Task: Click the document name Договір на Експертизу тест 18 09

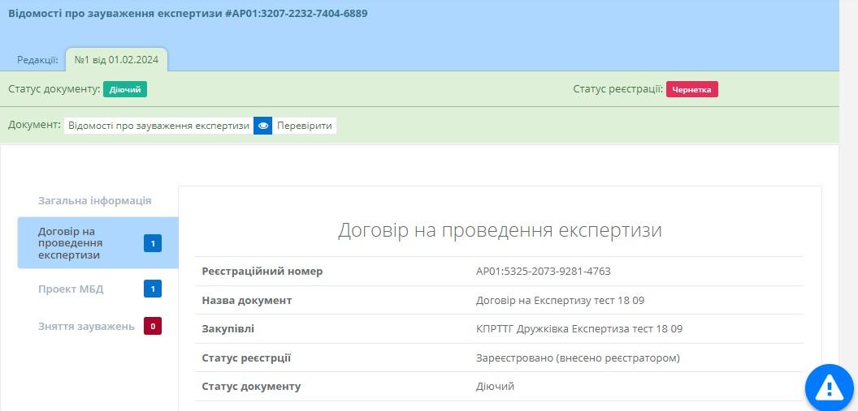Action: point(560,300)
